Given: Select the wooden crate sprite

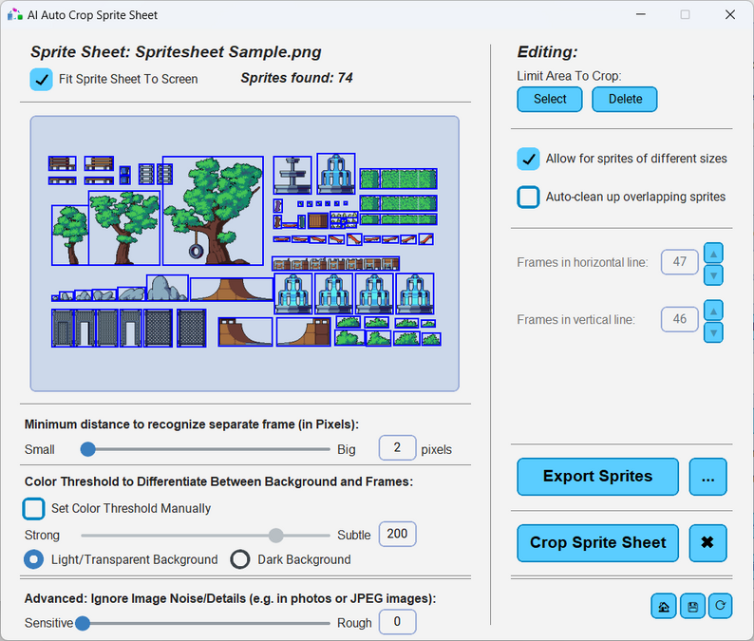Looking at the screenshot, I should click(318, 221).
